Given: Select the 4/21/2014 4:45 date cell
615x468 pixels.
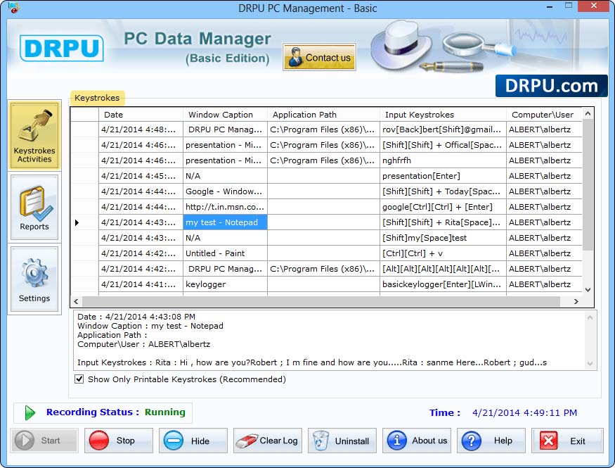Looking at the screenshot, I should [141, 176].
